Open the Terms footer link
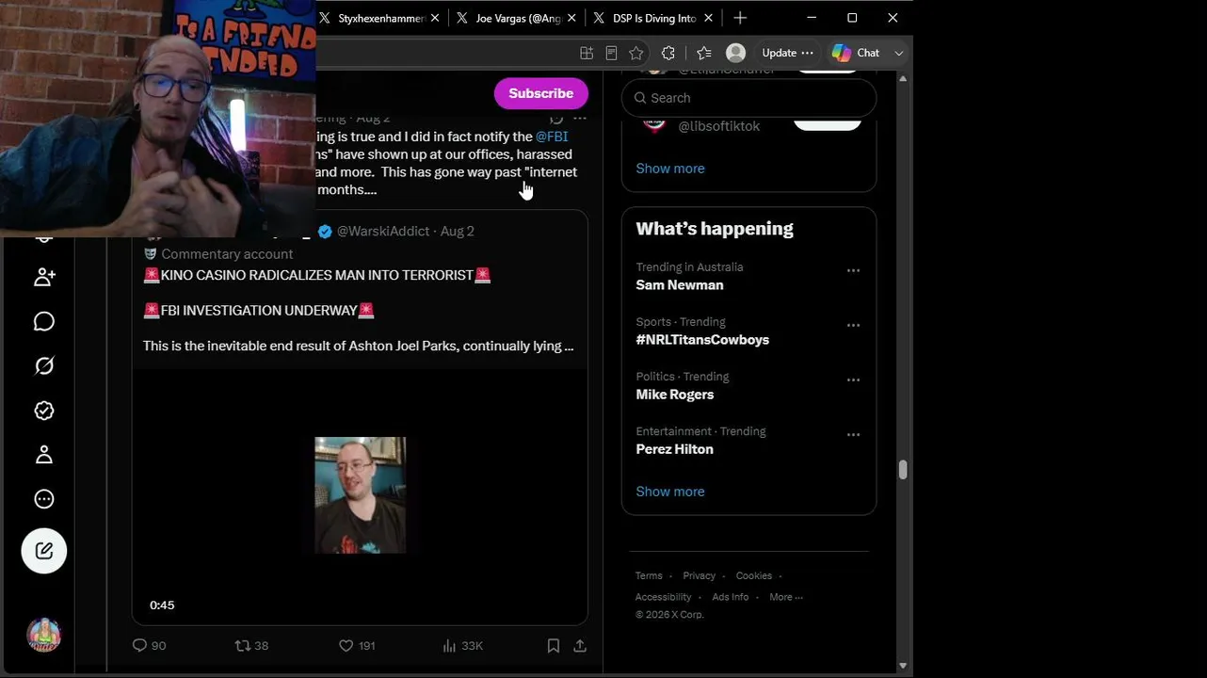Viewport: 1207px width, 678px height. point(649,576)
